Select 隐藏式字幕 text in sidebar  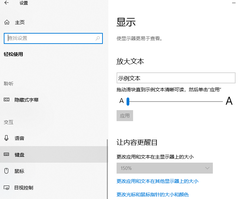tap(26, 100)
